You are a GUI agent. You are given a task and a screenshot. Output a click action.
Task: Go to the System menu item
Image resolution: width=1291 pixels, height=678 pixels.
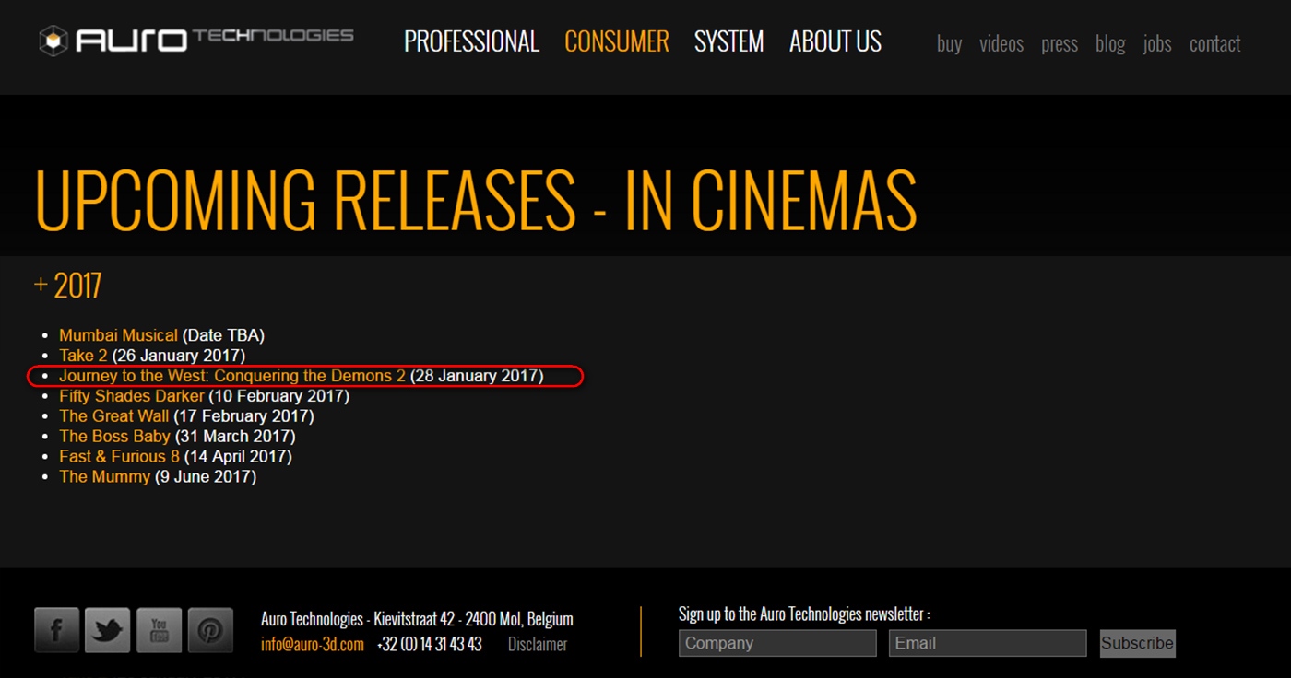pyautogui.click(x=728, y=41)
